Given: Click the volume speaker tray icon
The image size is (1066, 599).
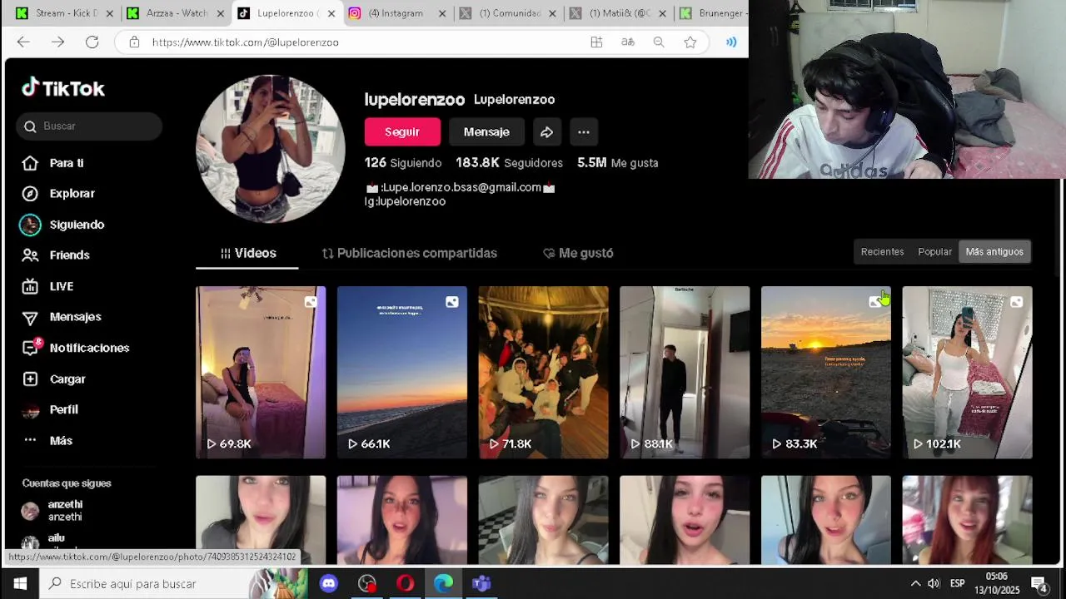Looking at the screenshot, I should click(x=934, y=584).
